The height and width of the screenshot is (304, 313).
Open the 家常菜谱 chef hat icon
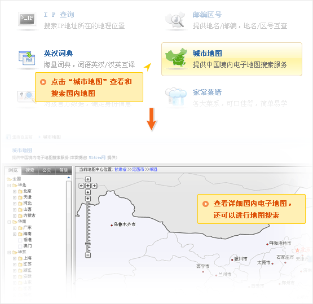[x=176, y=96]
